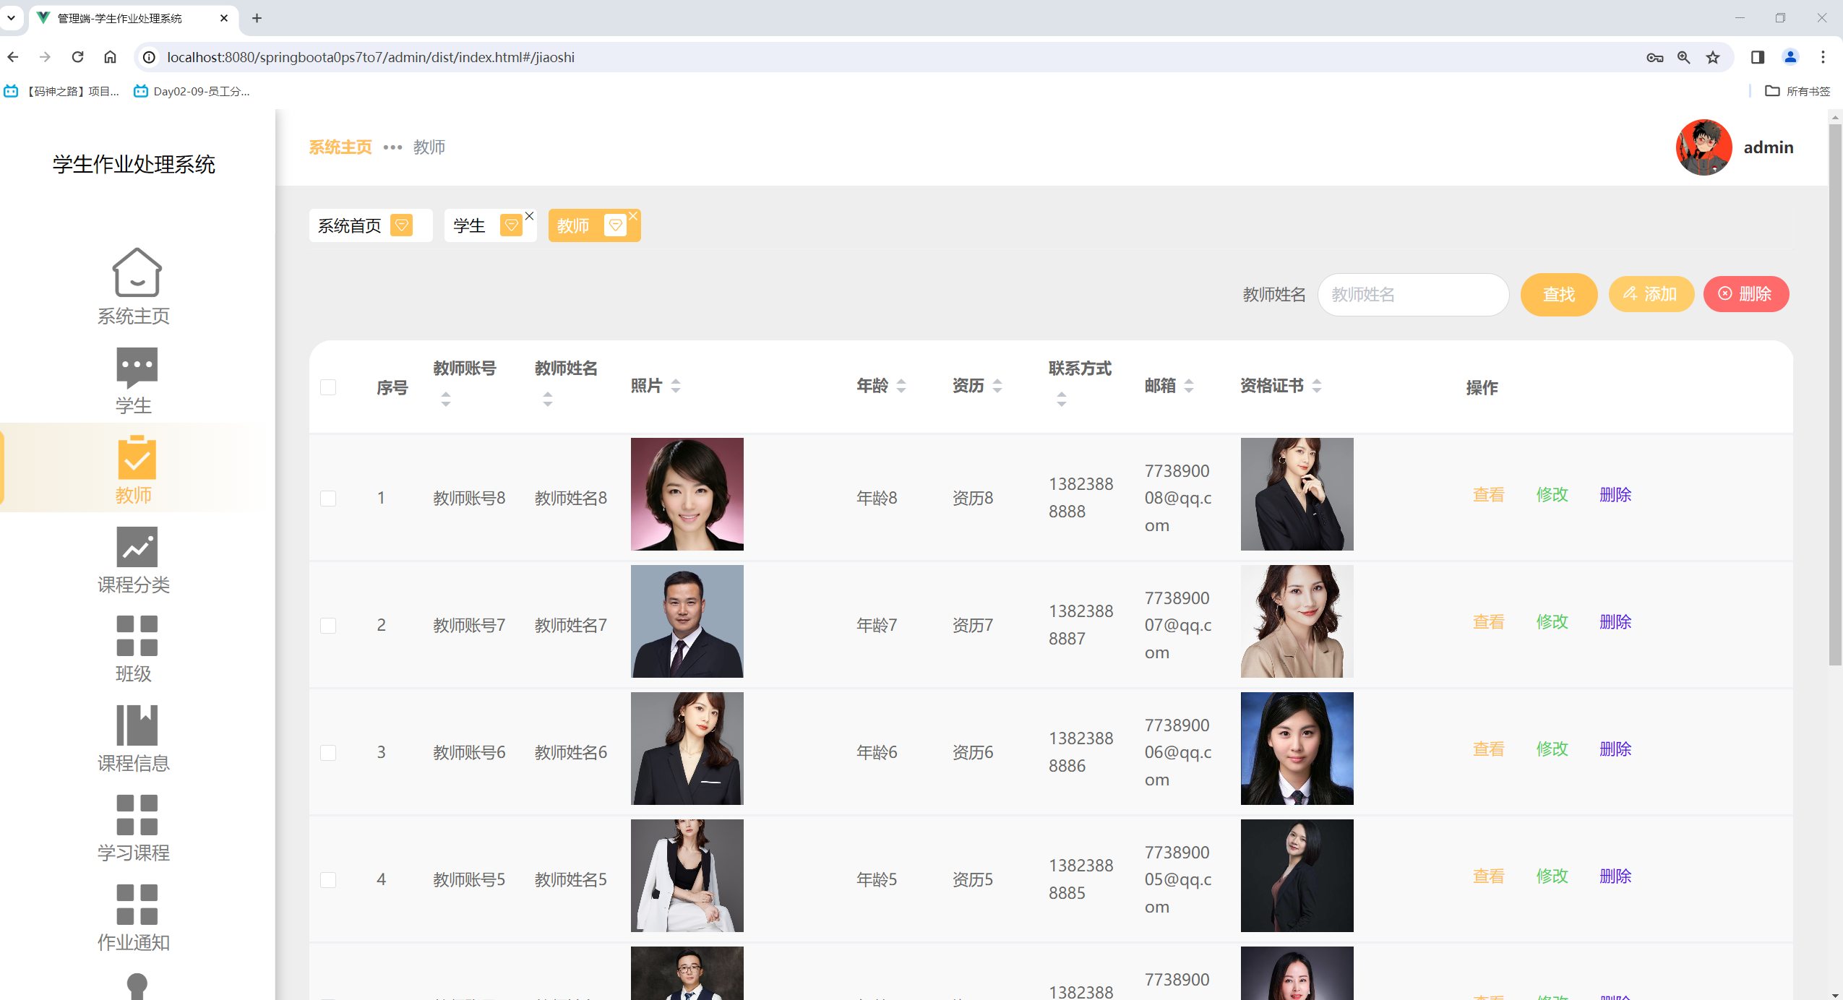Click heart icon on 学生 tab

[511, 225]
